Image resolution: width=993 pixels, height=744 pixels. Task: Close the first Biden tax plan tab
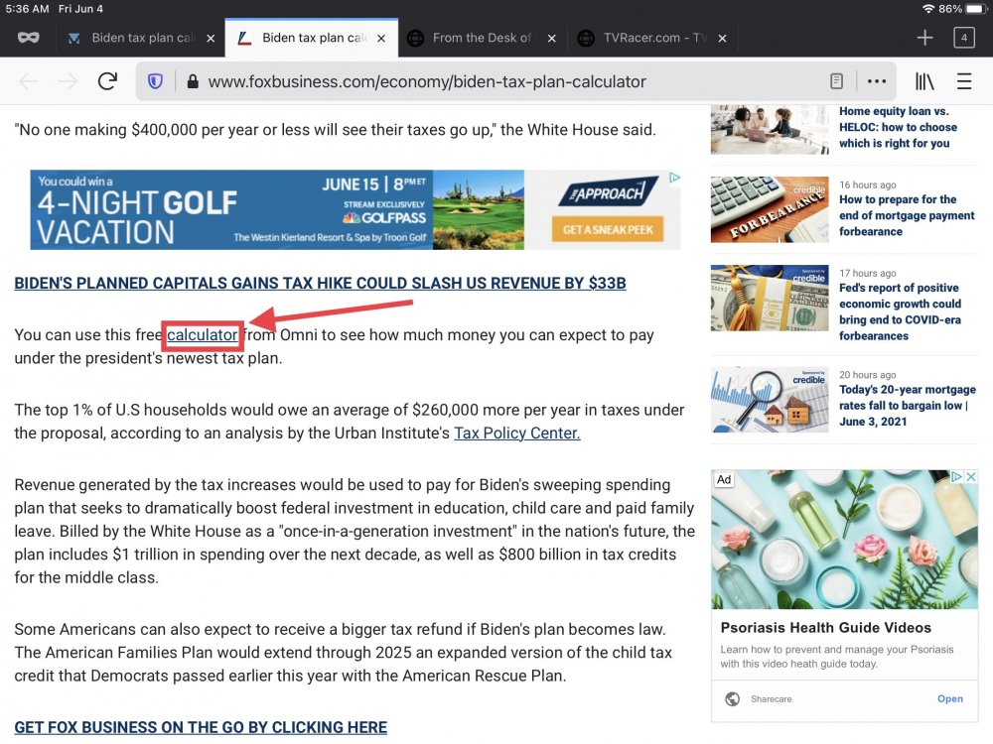pyautogui.click(x=211, y=39)
